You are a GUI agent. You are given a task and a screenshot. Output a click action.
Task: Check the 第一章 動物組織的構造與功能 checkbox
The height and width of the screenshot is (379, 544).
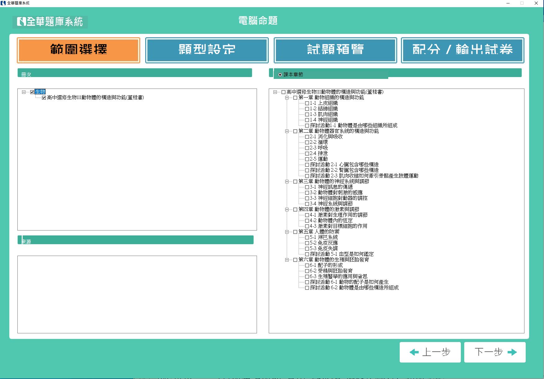295,98
